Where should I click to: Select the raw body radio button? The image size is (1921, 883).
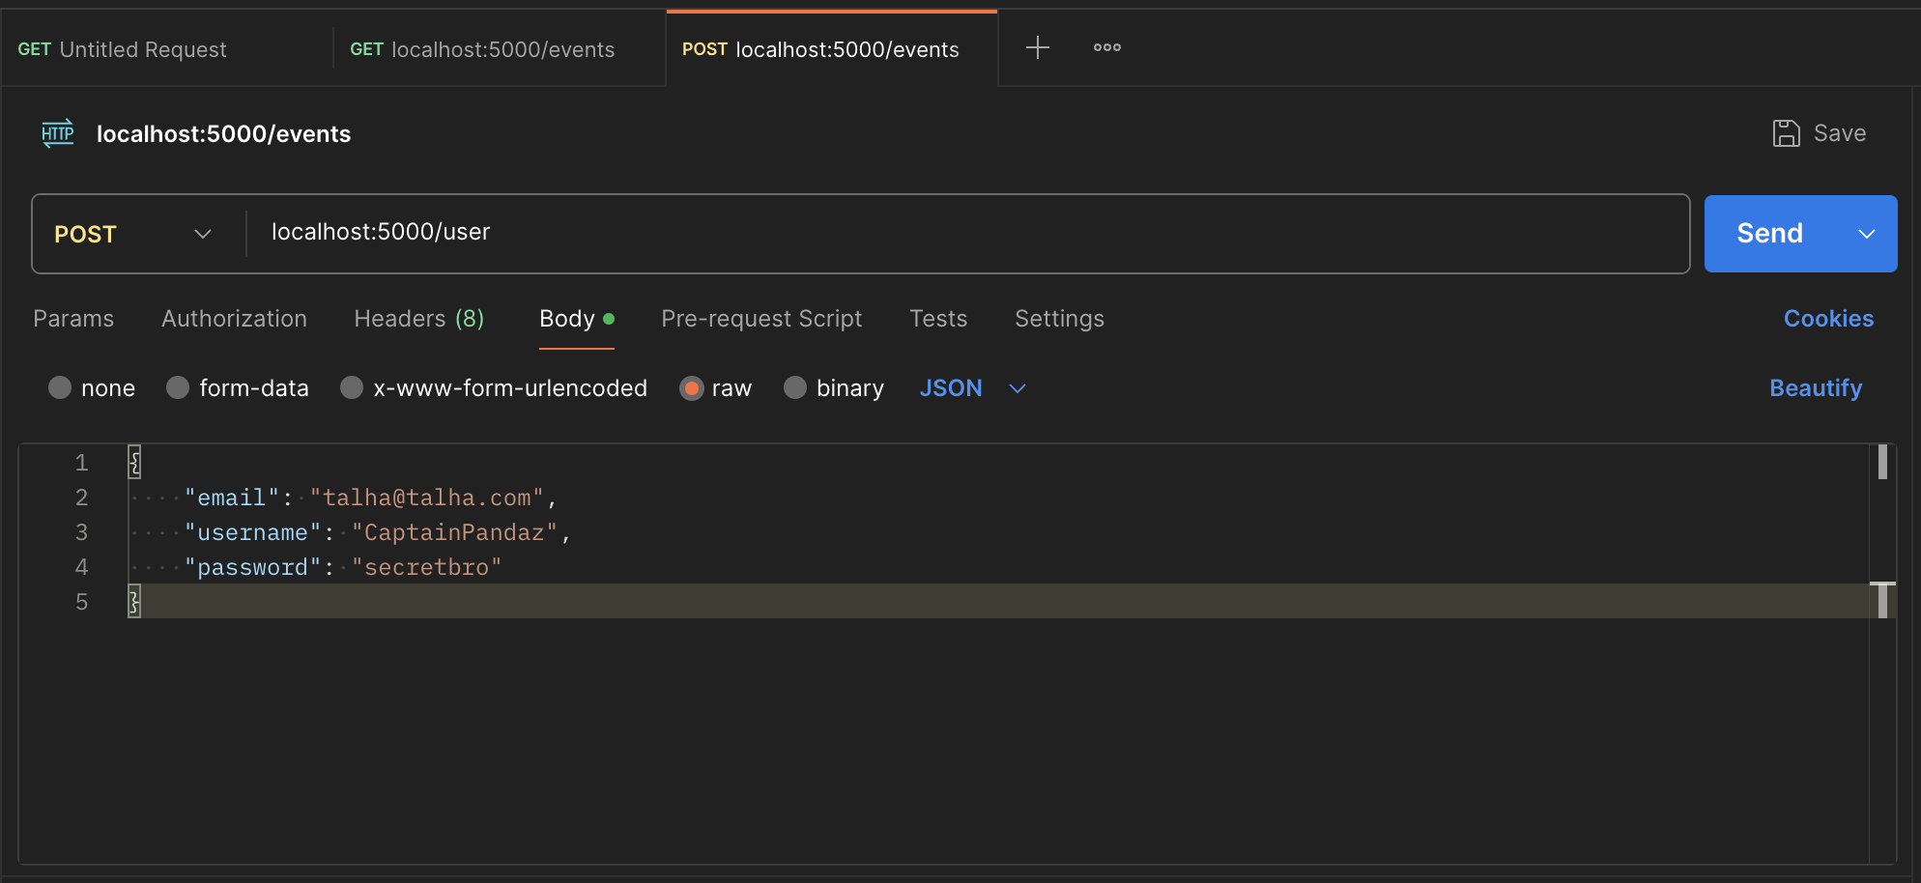pyautogui.click(x=691, y=387)
